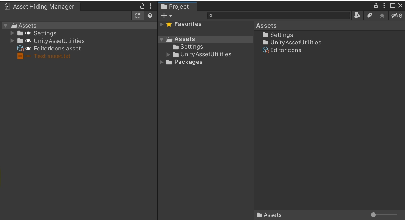Open the plus create-asset dropdown
Screen dimensions: 405x220
pos(165,15)
